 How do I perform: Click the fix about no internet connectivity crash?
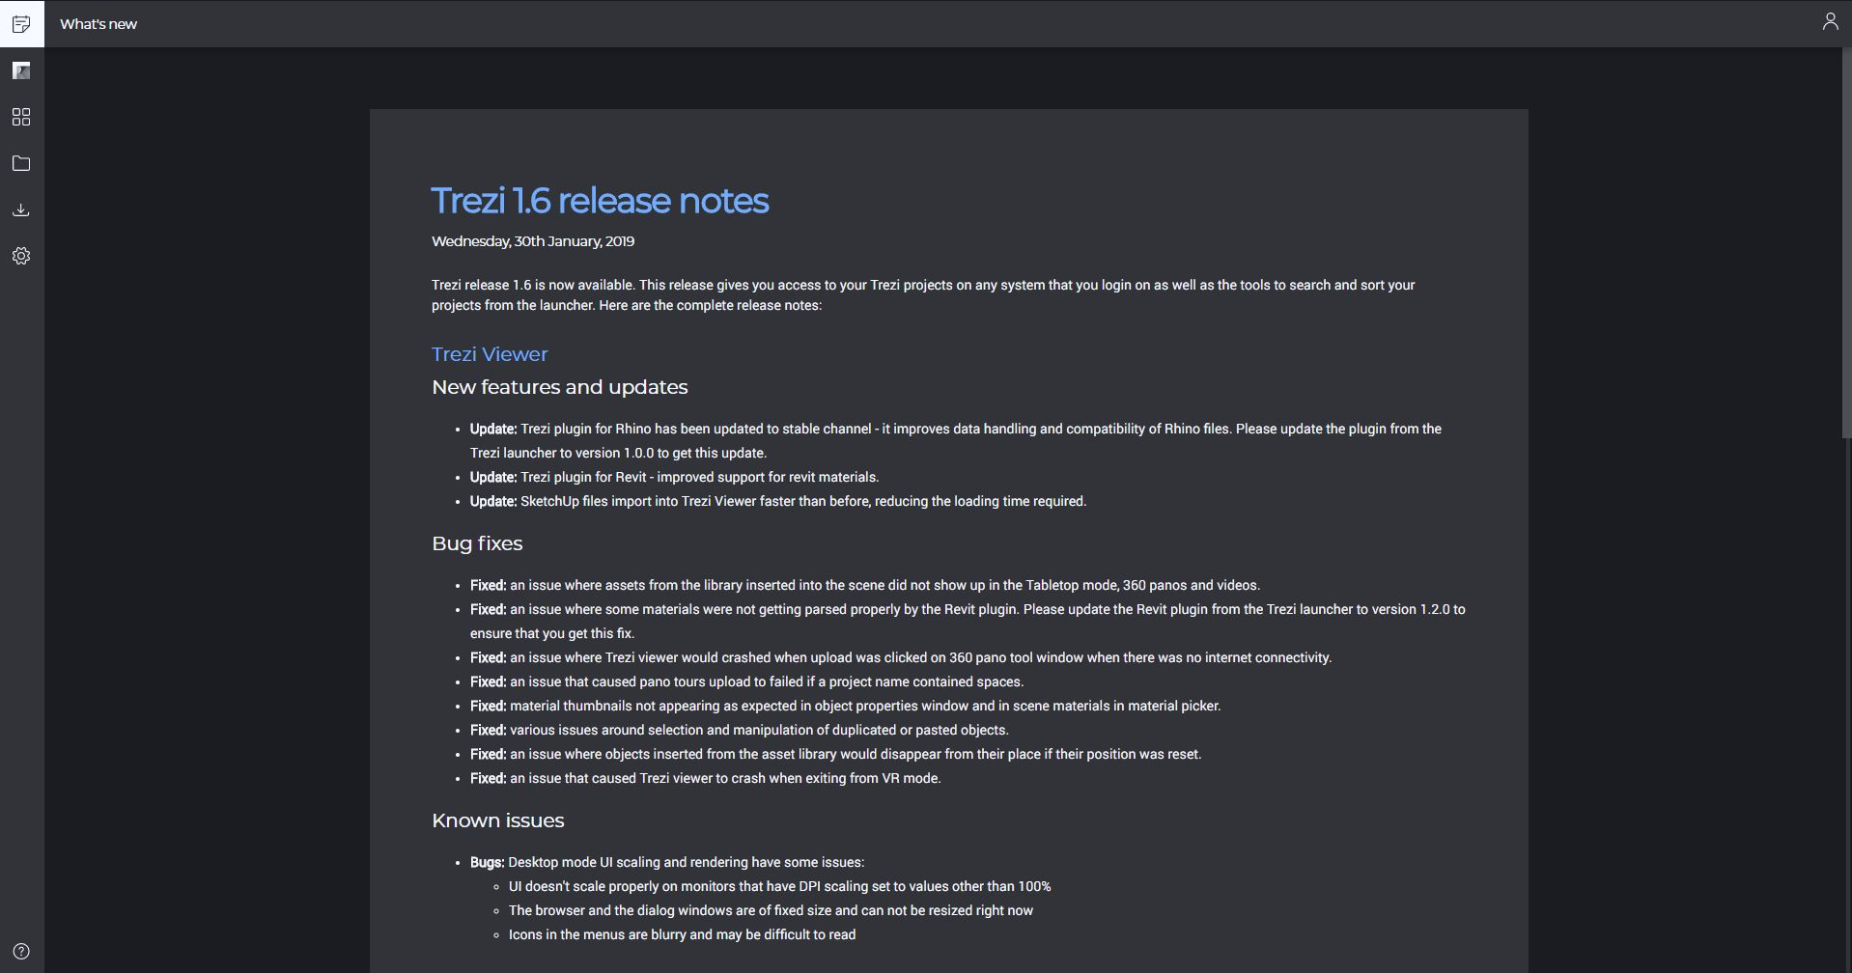tap(901, 657)
